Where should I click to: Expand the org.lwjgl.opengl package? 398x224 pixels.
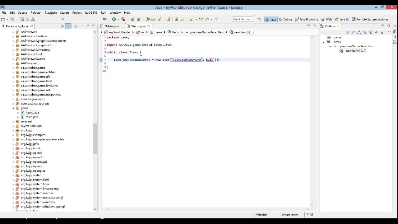[x=13, y=166]
